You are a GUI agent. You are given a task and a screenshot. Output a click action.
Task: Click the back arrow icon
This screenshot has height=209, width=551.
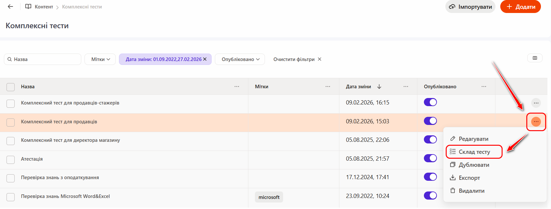(10, 7)
